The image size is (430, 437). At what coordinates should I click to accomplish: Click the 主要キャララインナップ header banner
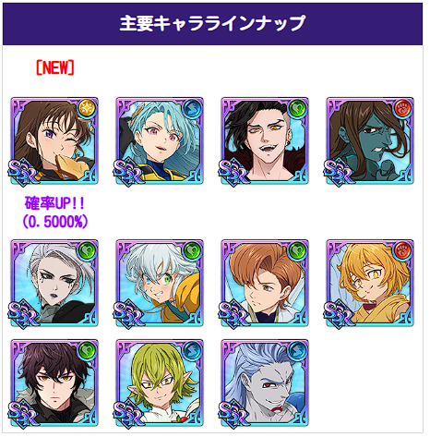tap(212, 24)
